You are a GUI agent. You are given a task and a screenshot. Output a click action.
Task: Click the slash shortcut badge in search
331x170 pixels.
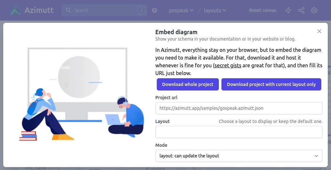[141, 10]
